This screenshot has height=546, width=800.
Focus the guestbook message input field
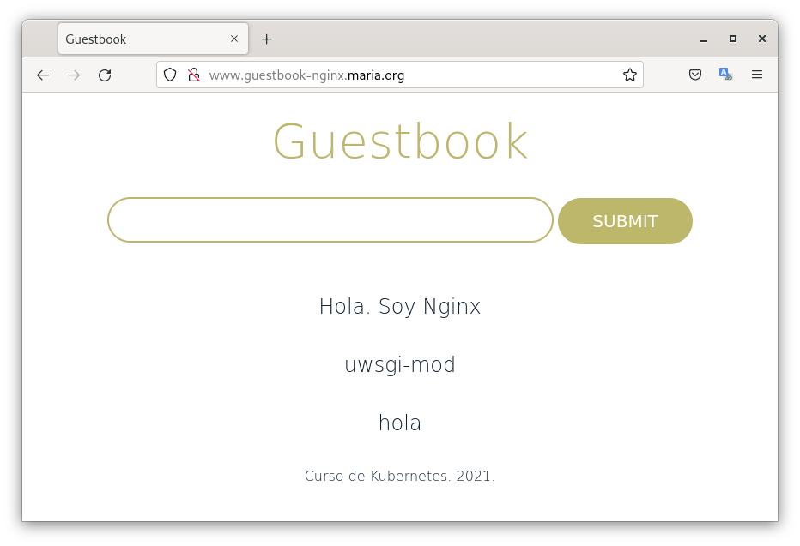[x=330, y=220]
